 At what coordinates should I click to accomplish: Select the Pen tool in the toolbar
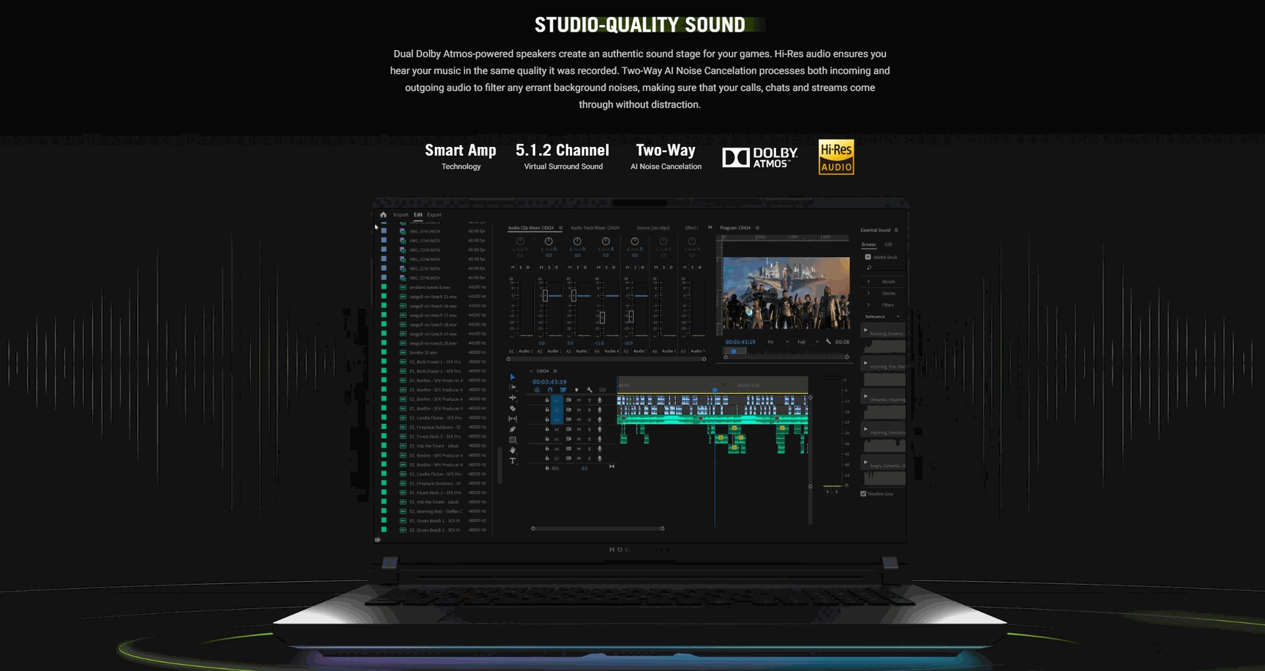(513, 430)
